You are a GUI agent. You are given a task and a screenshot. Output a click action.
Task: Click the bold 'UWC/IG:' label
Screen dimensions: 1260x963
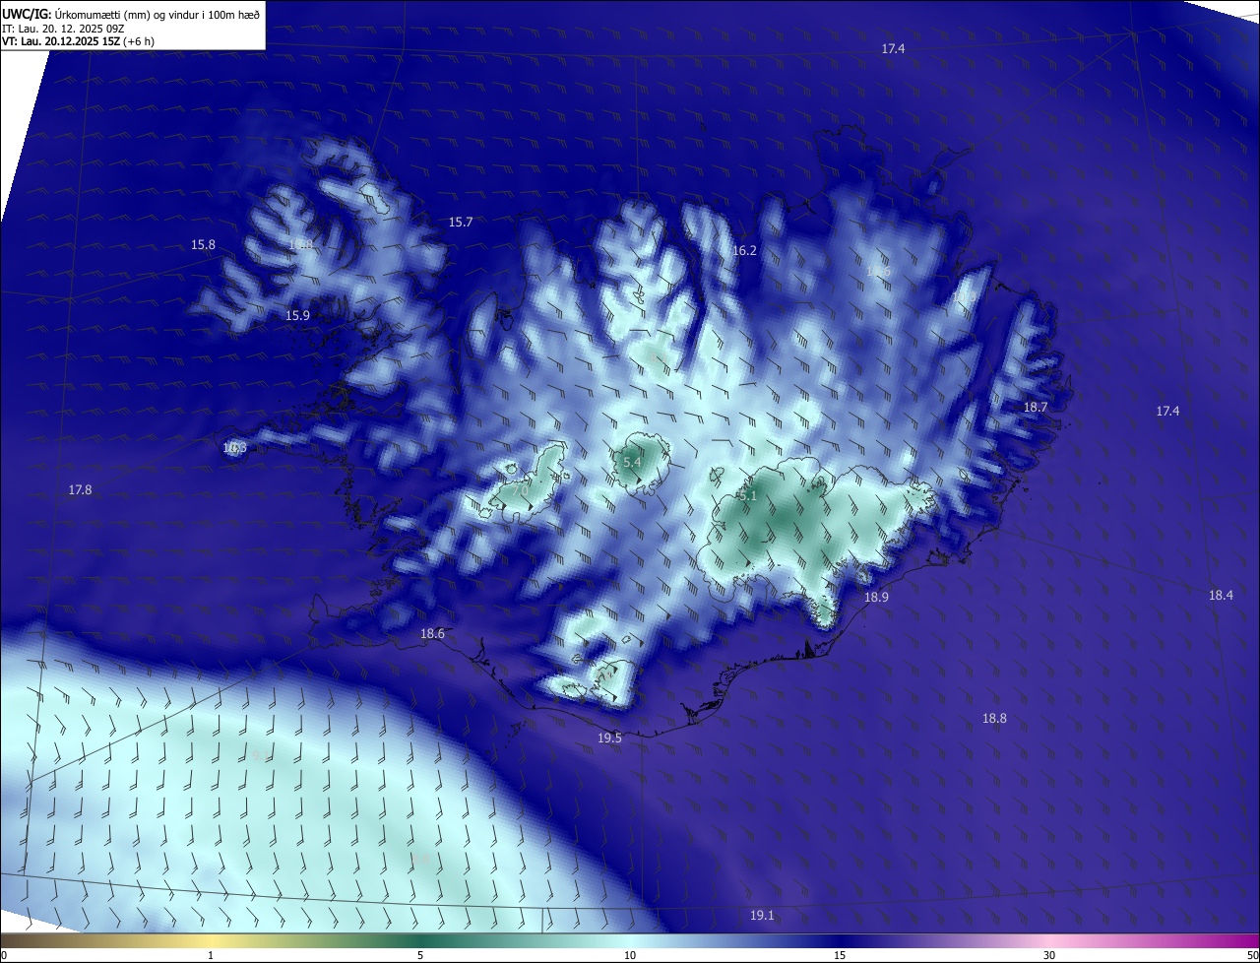[28, 14]
